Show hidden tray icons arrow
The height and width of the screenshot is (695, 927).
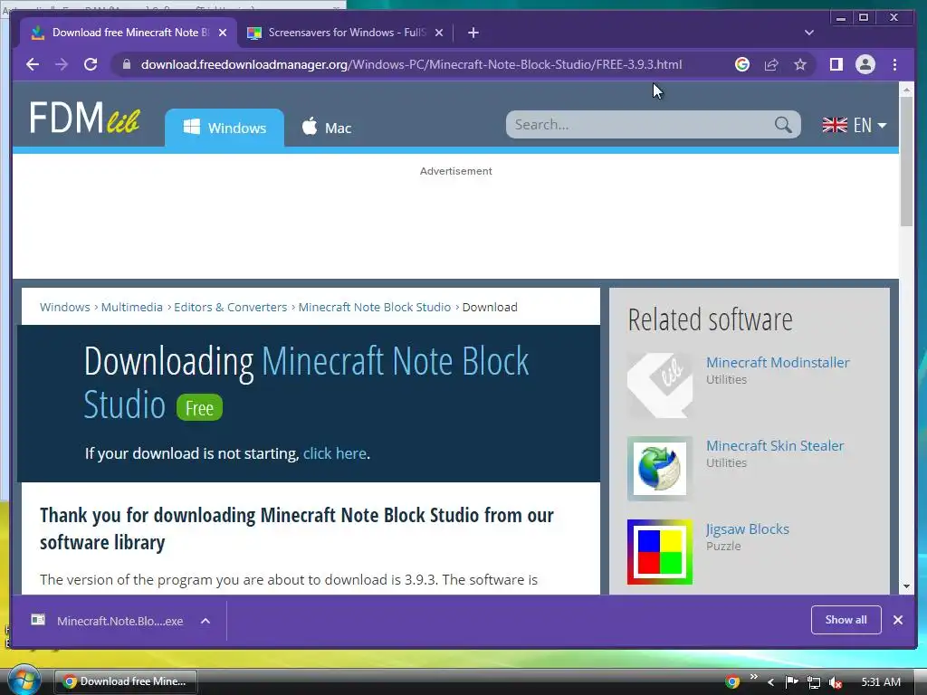(x=770, y=682)
